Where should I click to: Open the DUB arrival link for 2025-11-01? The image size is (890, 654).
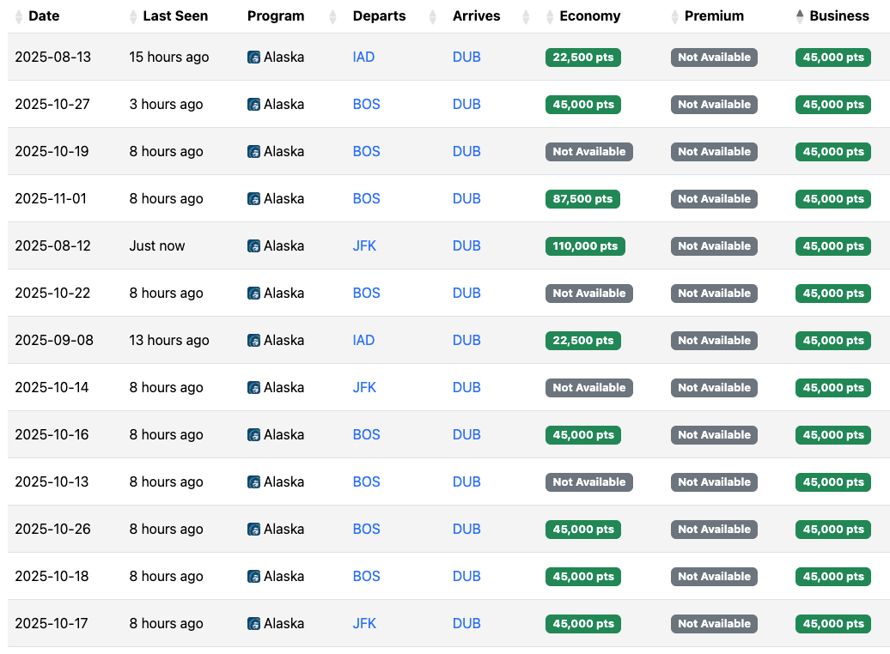(466, 199)
